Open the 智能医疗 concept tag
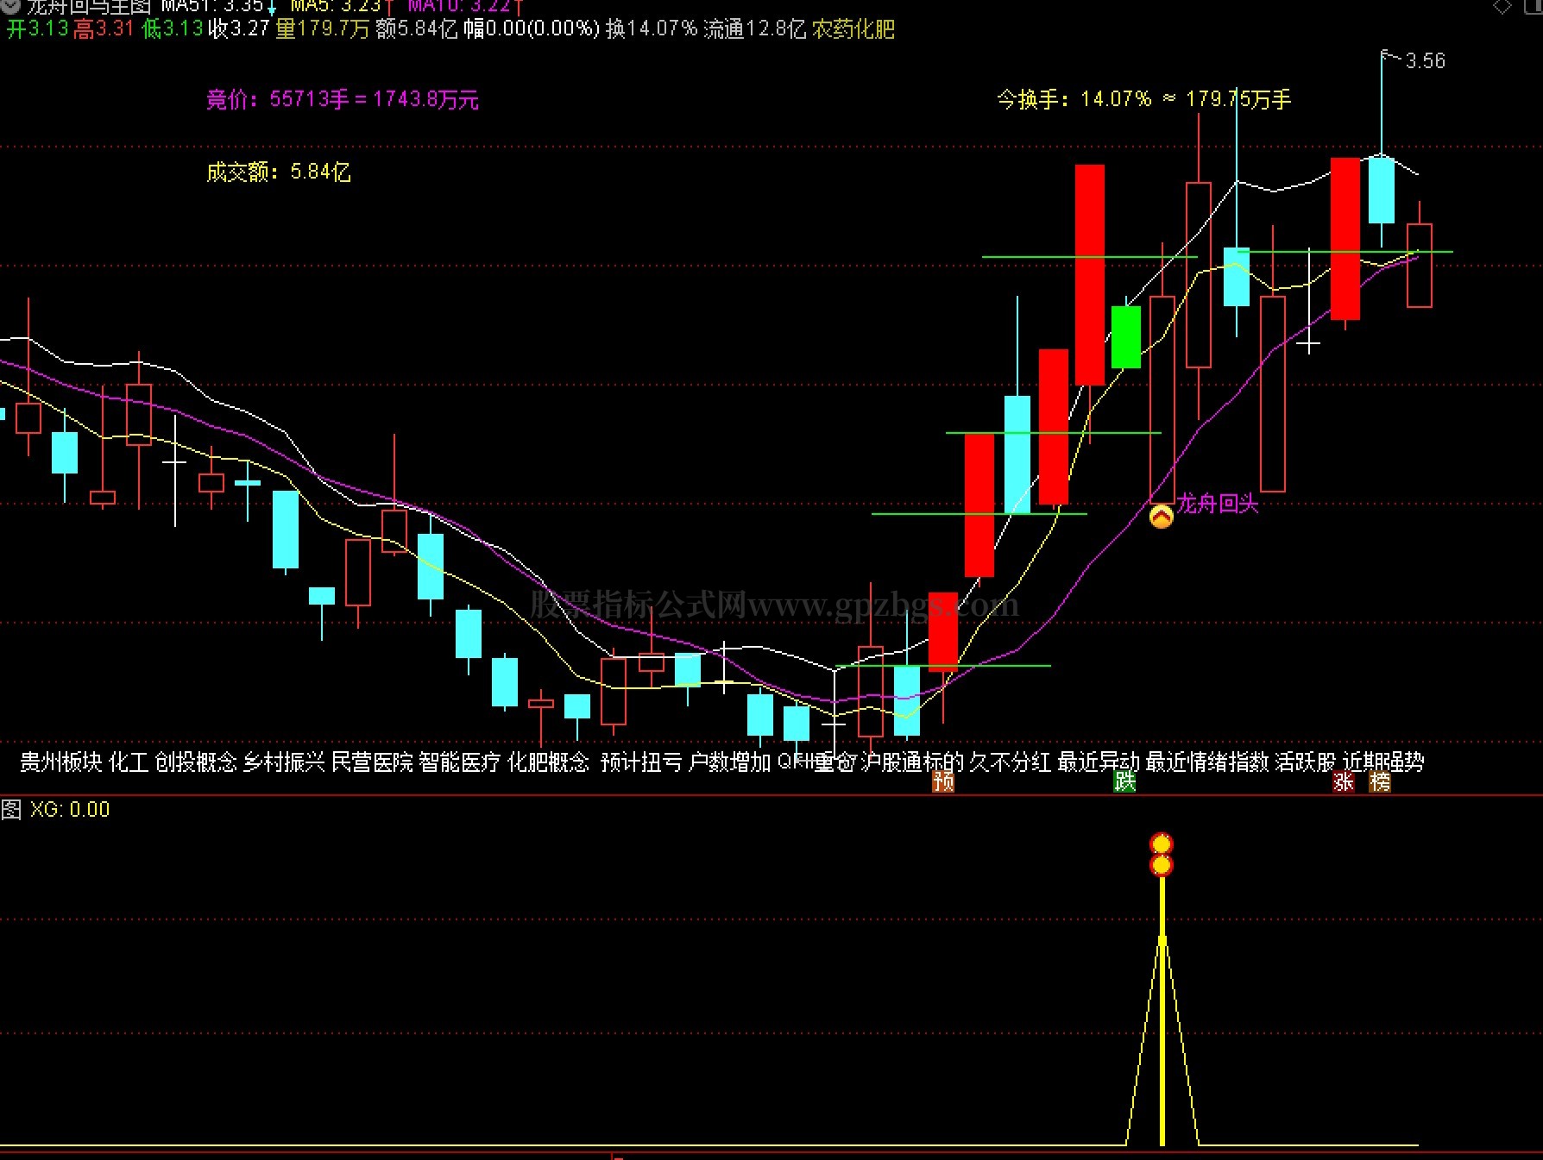The image size is (1543, 1160). [460, 762]
